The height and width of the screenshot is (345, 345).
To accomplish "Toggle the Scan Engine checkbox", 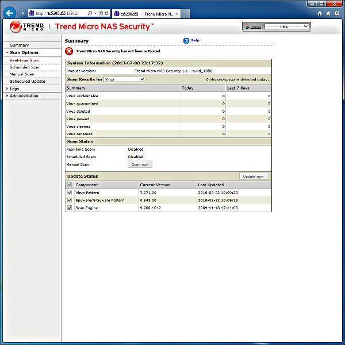I will click(x=70, y=208).
